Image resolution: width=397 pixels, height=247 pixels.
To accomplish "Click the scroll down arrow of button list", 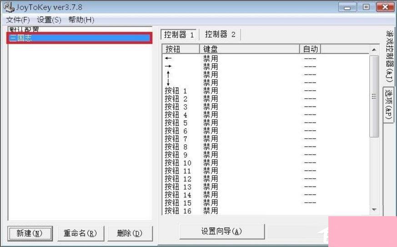I will [x=374, y=210].
